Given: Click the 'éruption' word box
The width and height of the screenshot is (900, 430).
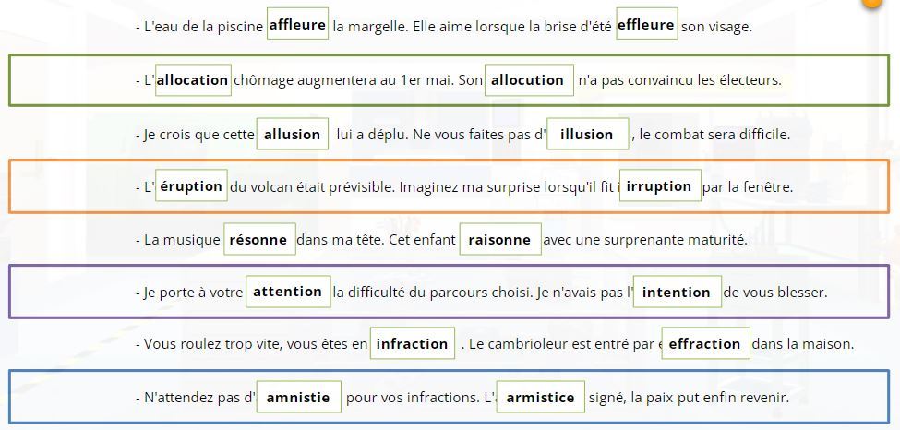Looking at the screenshot, I should click(191, 185).
